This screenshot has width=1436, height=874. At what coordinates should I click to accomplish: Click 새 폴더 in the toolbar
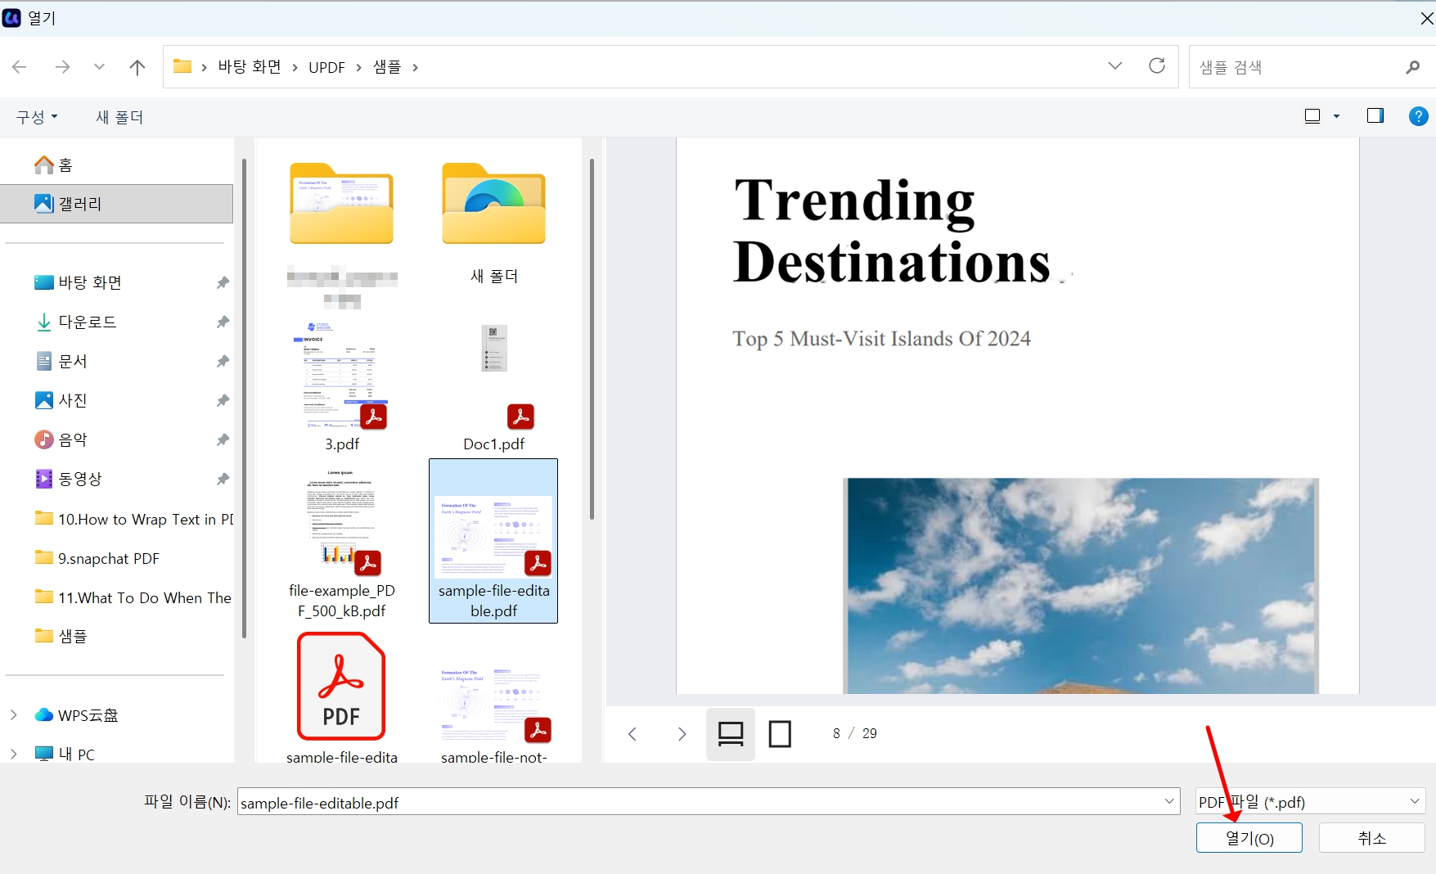pyautogui.click(x=119, y=117)
